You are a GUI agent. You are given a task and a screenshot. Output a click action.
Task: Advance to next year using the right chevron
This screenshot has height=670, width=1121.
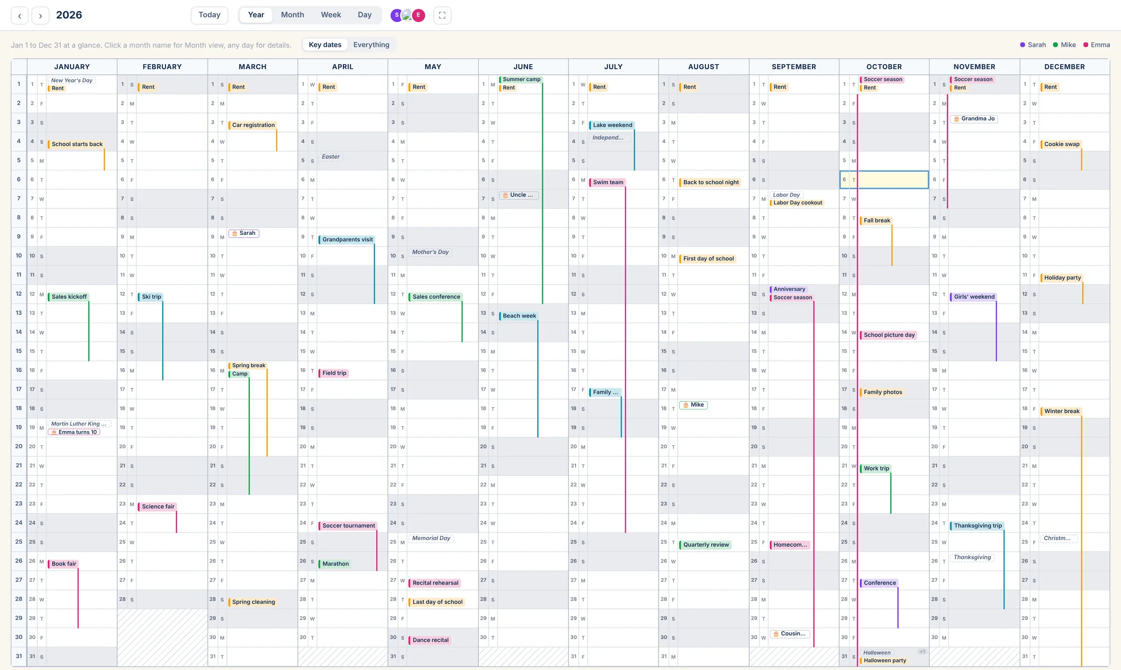click(41, 15)
